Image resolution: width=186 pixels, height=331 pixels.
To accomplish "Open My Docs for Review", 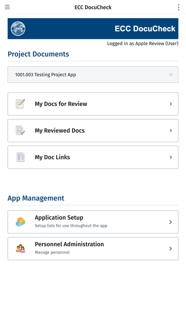I will pos(93,104).
